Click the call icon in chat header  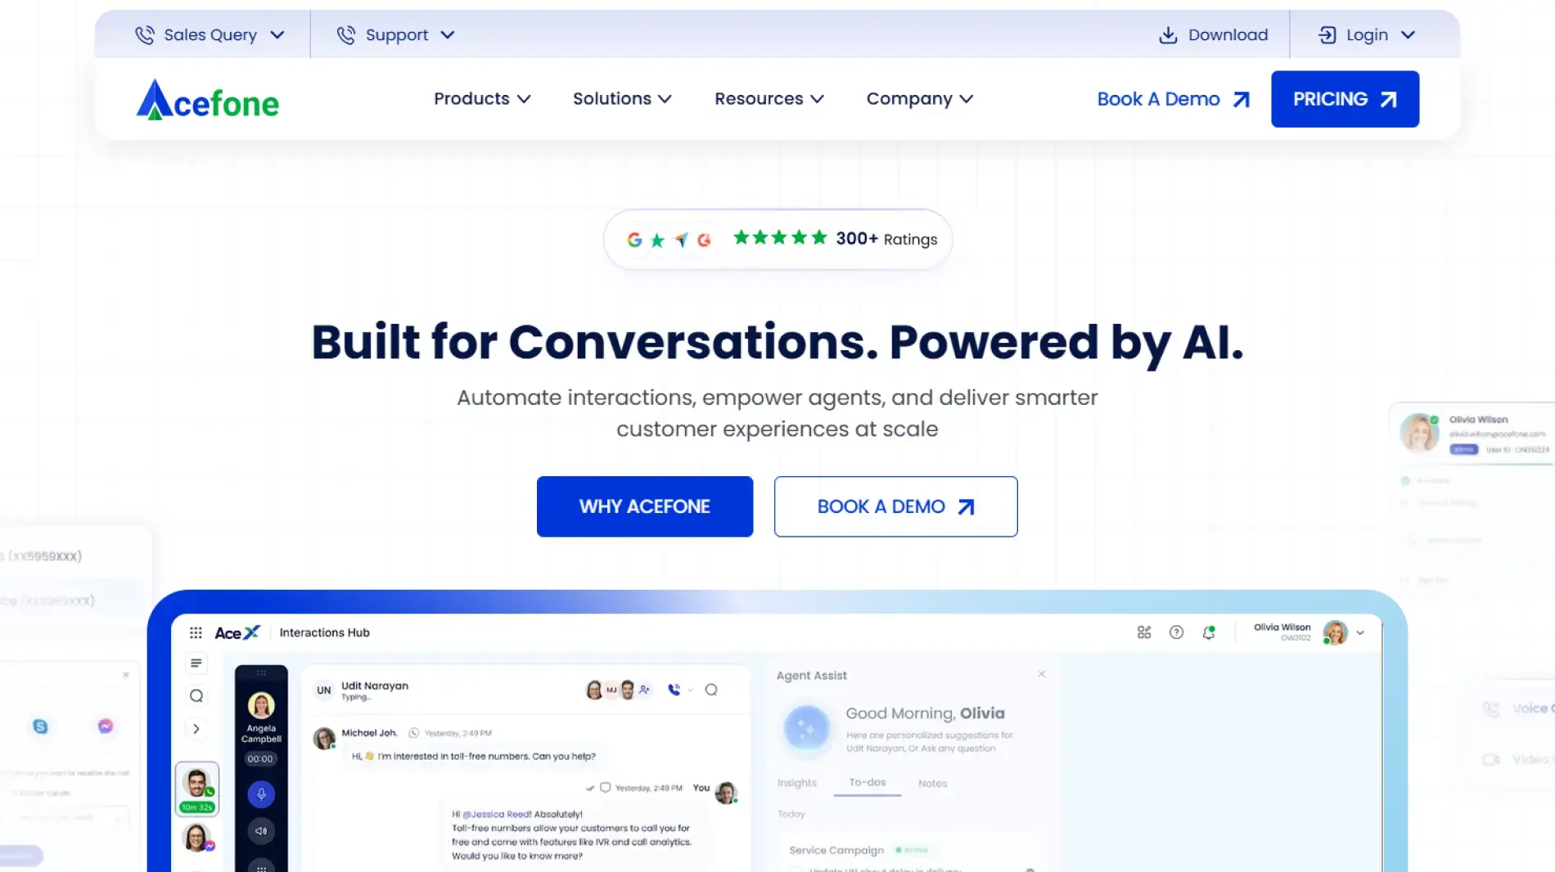674,690
